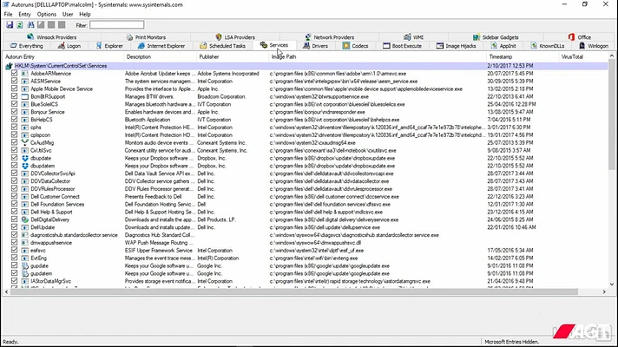This screenshot has height=347, width=618.
Task: Click the BcmBtRSupport entry icon
Action: point(25,96)
